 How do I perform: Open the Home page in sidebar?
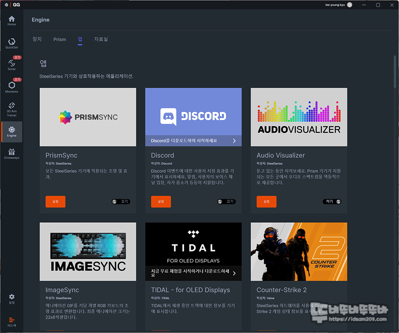click(12, 20)
